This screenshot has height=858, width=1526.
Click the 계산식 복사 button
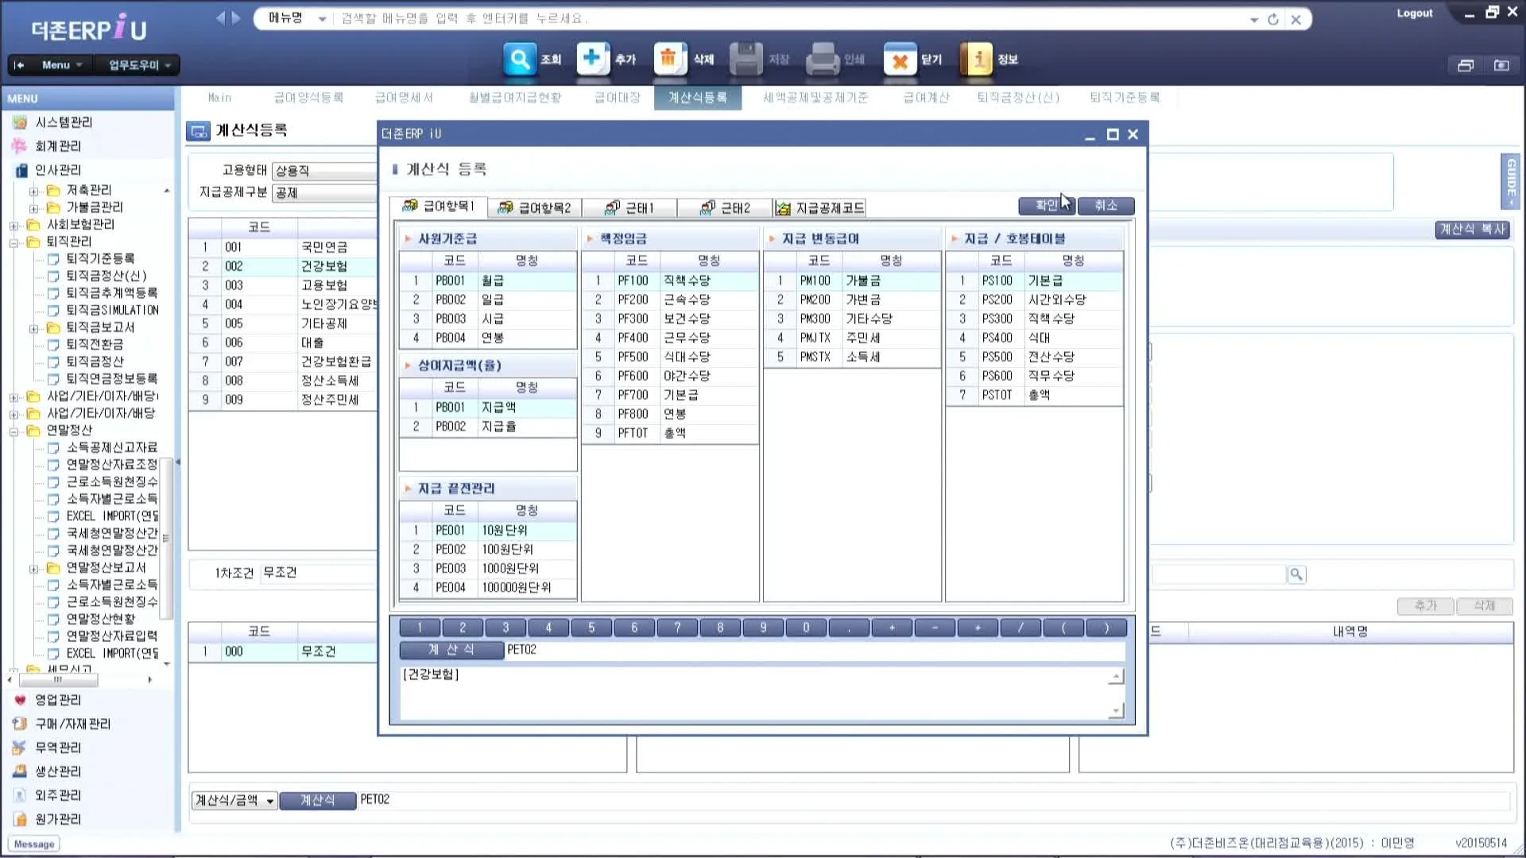(1471, 229)
